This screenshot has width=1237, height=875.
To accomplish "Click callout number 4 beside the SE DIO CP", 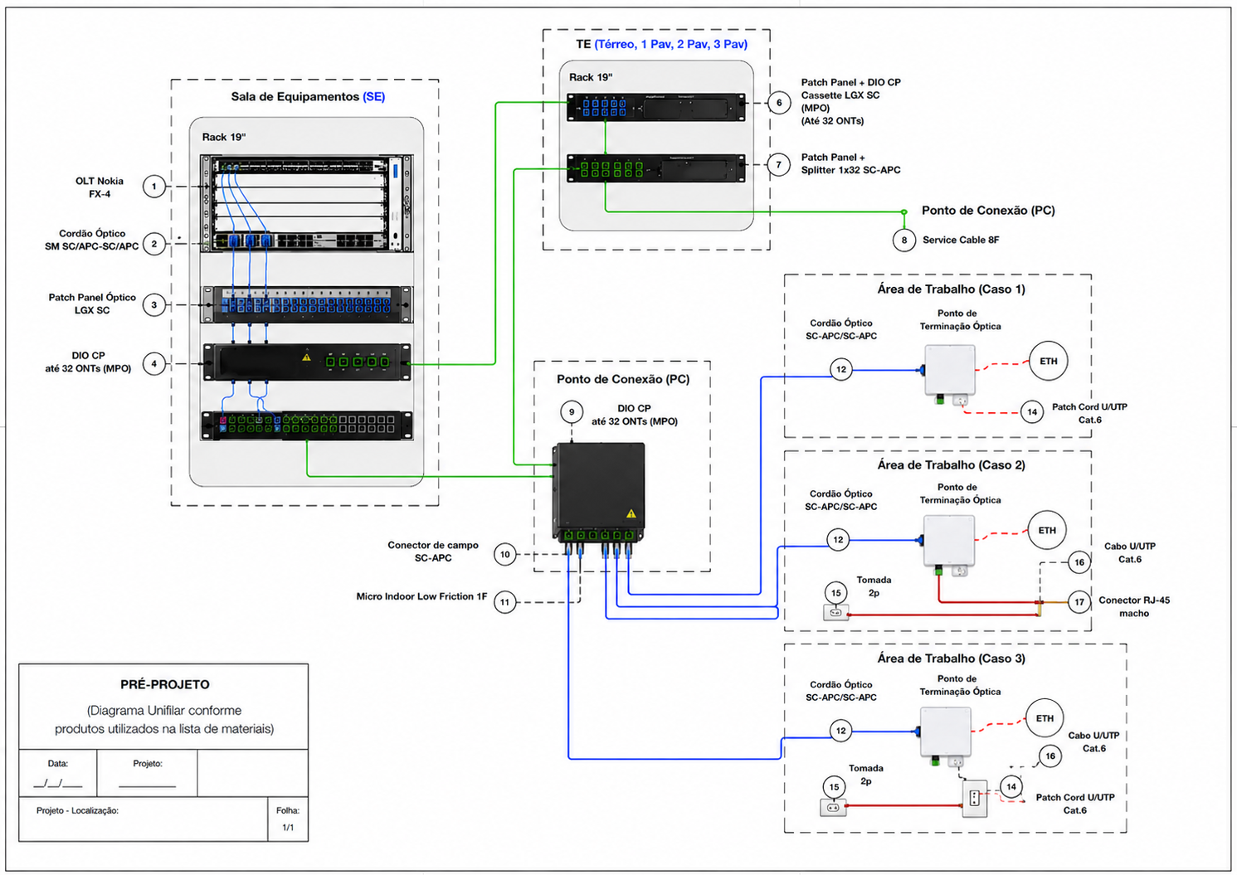I will 153,363.
